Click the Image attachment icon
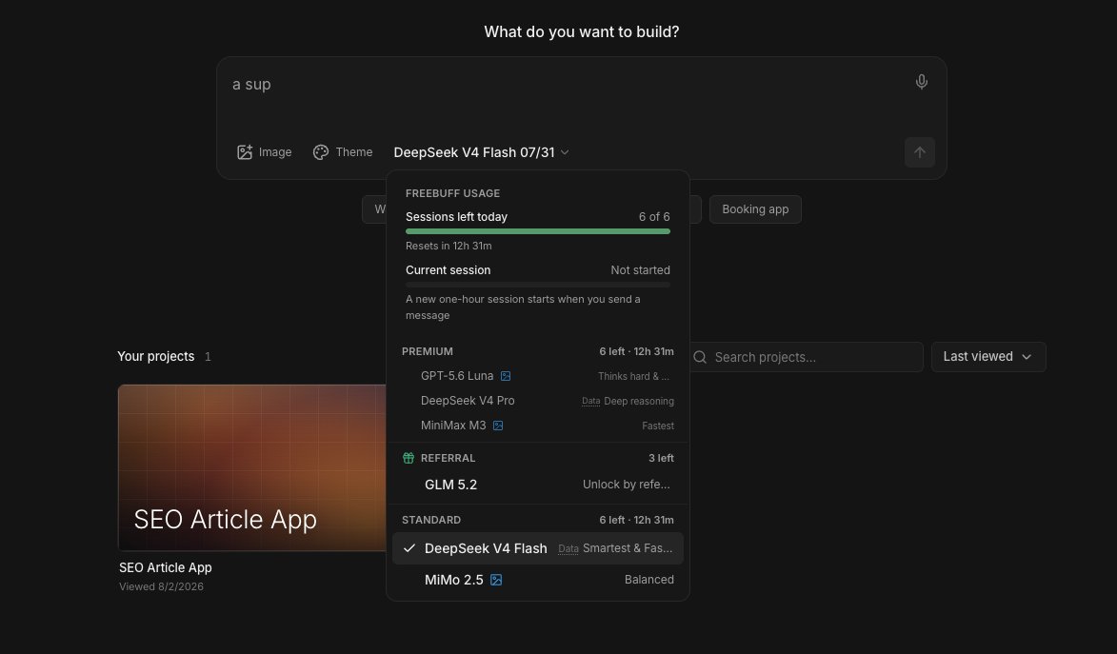This screenshot has height=654, width=1117. coord(245,151)
